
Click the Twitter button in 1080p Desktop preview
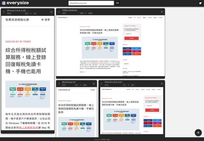click(x=136, y=48)
